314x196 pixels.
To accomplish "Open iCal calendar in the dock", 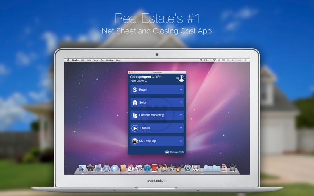I will coord(131,168).
